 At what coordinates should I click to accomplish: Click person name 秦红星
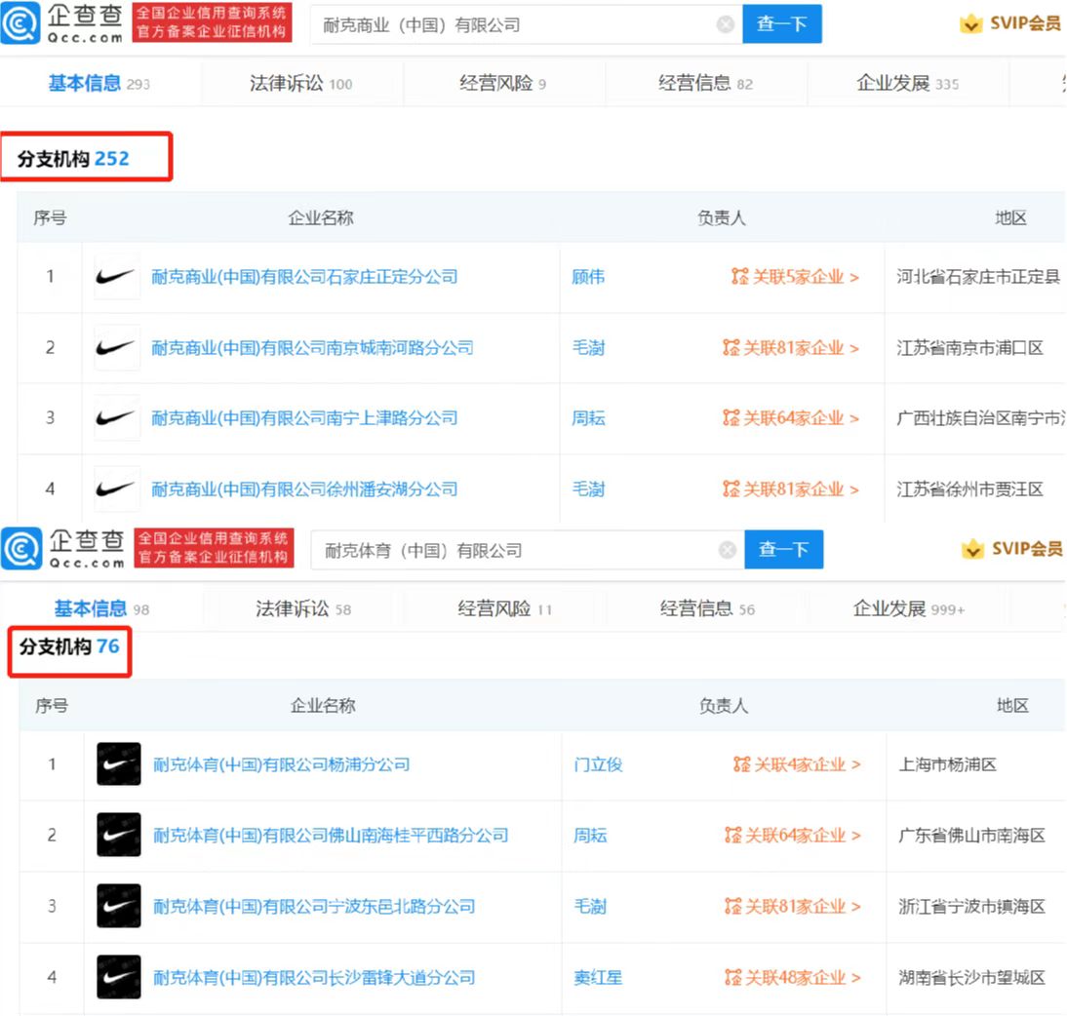pyautogui.click(x=598, y=978)
